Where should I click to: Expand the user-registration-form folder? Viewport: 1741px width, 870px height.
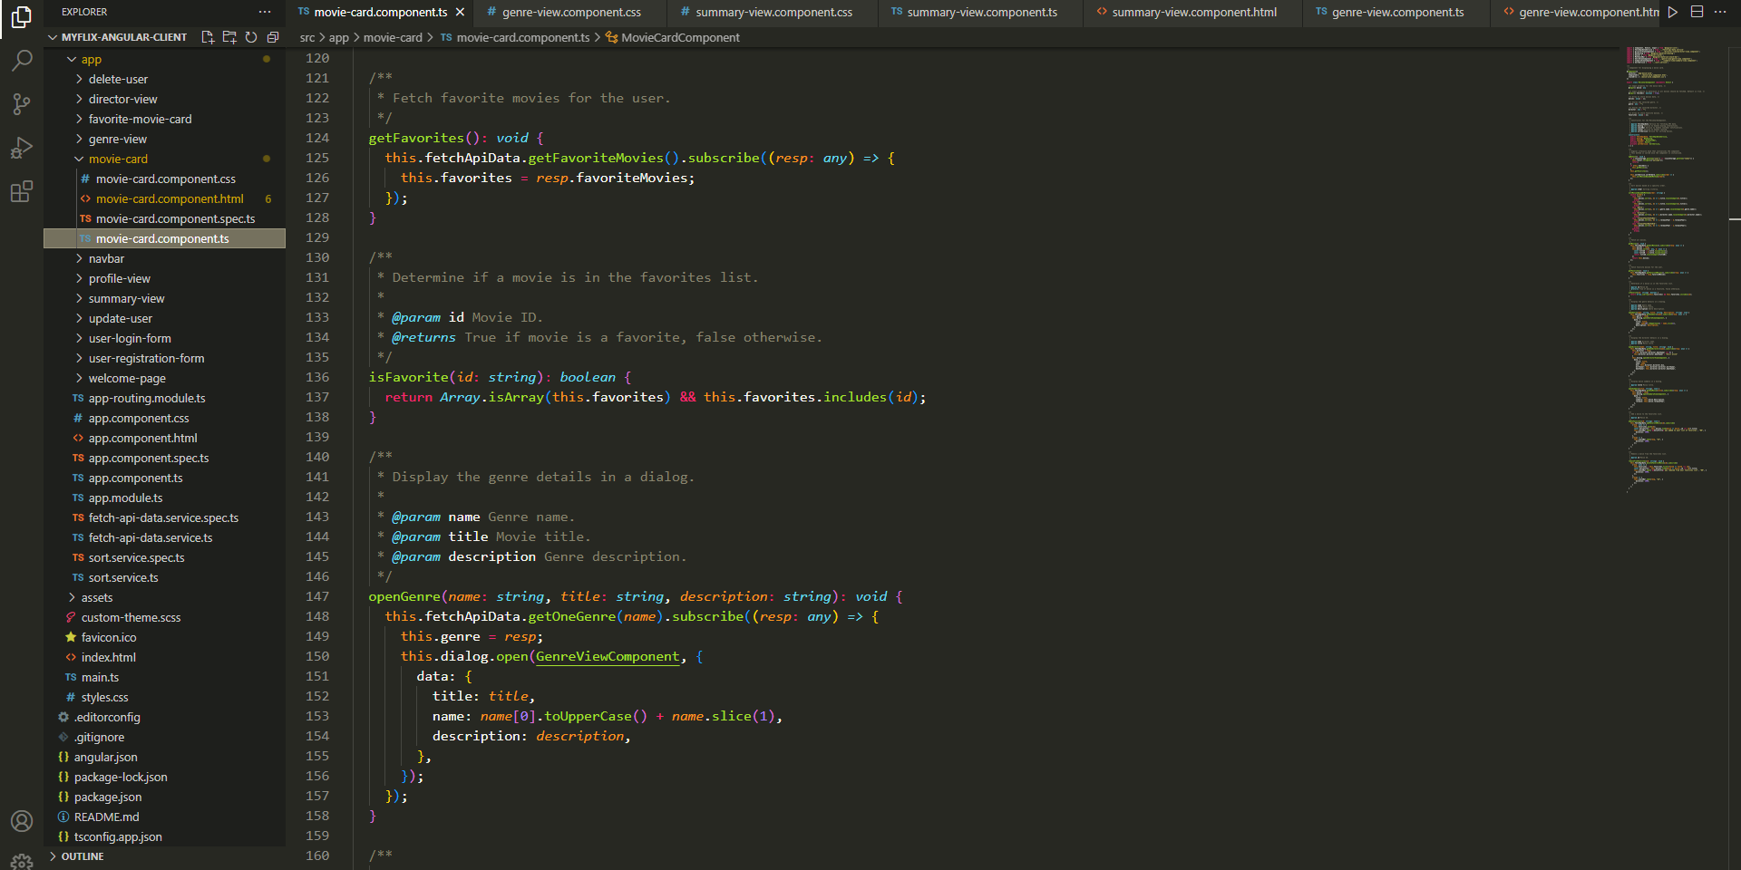point(164,358)
